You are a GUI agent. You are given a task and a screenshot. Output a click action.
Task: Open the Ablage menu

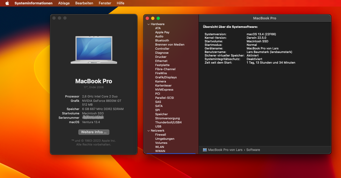[64, 3]
